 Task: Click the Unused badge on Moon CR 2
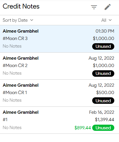pyautogui.click(x=103, y=73)
